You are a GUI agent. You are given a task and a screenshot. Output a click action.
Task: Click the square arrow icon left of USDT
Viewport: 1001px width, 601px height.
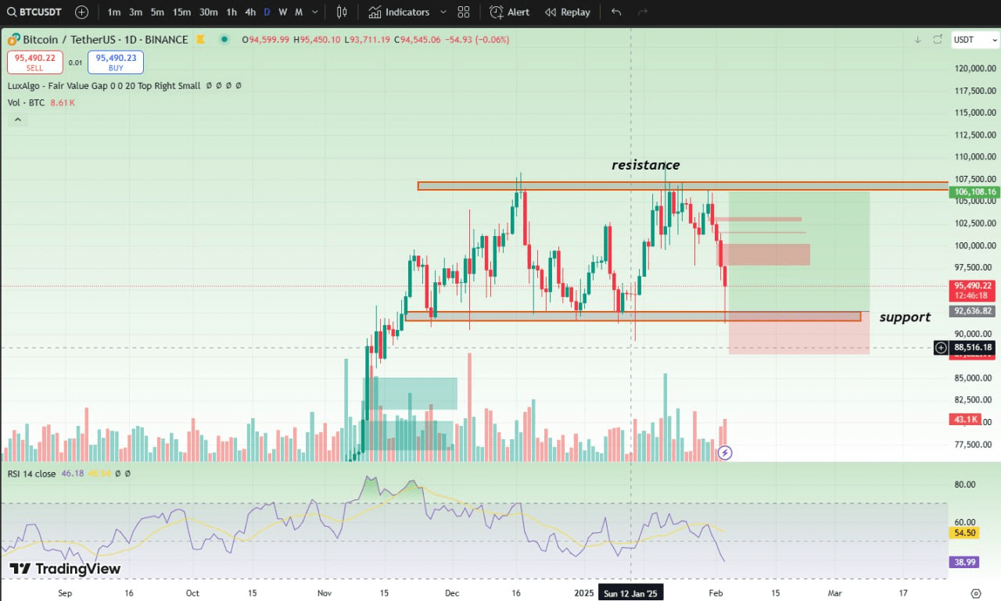pyautogui.click(x=937, y=40)
